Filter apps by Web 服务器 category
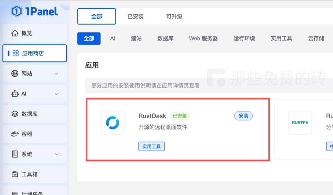This screenshot has width=333, height=195. 204,39
